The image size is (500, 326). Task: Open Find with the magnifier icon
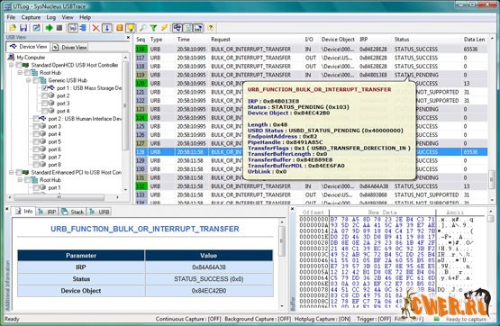click(142, 28)
